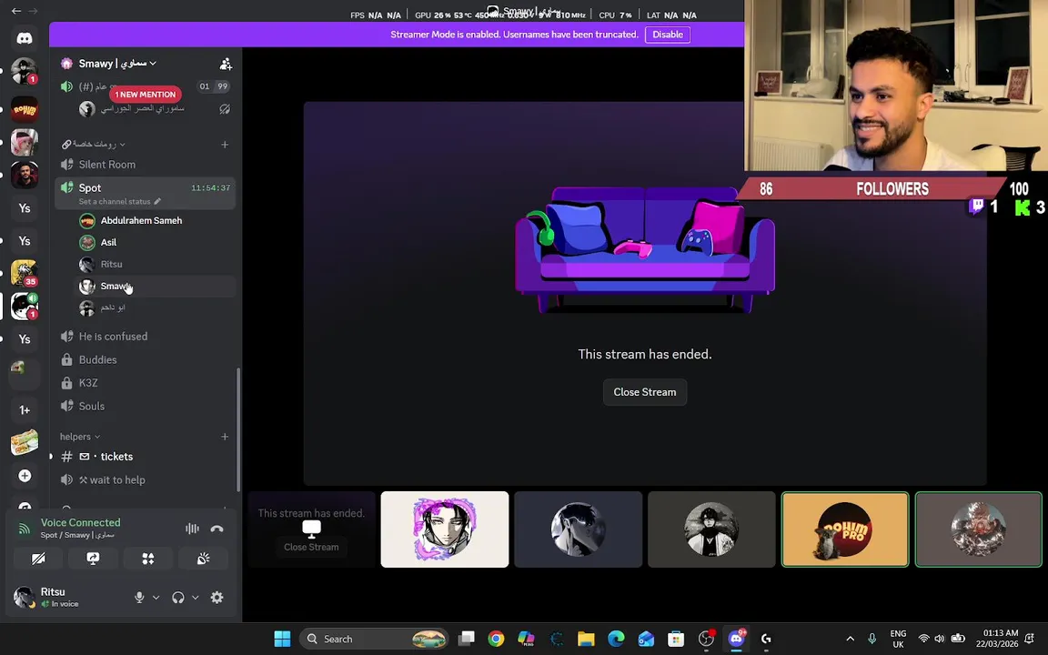Open the soundboard icon
The width and height of the screenshot is (1048, 655).
pyautogui.click(x=203, y=559)
